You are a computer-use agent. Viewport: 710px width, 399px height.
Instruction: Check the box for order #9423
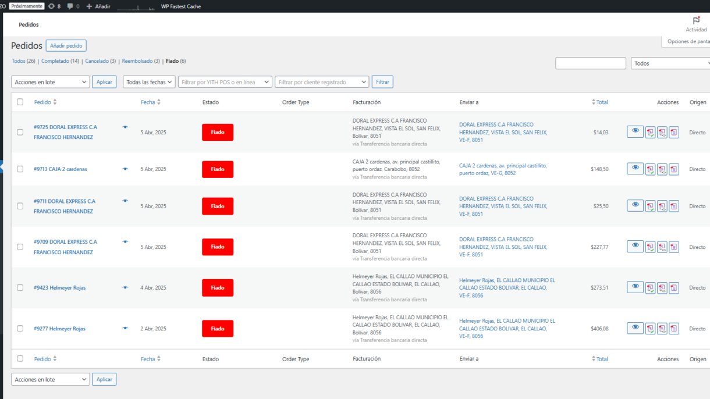(x=20, y=287)
